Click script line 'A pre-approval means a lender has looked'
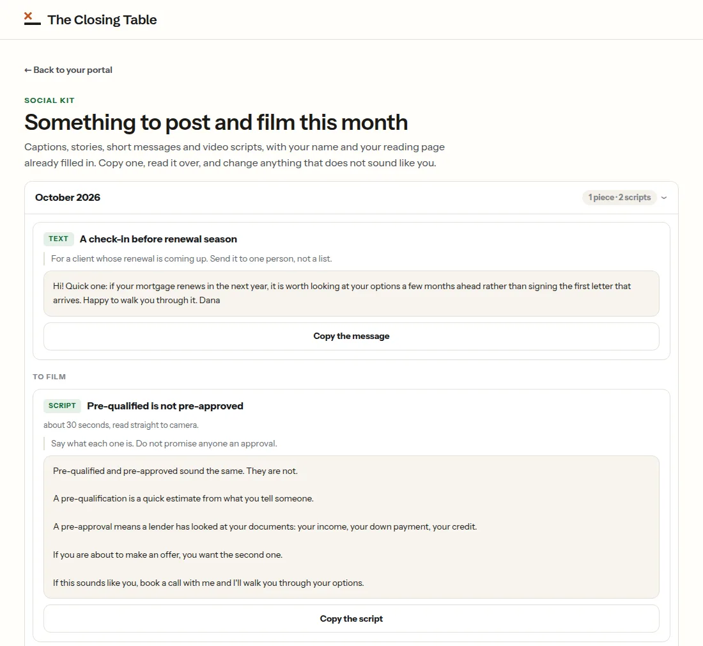Image resolution: width=703 pixels, height=646 pixels. click(x=265, y=526)
